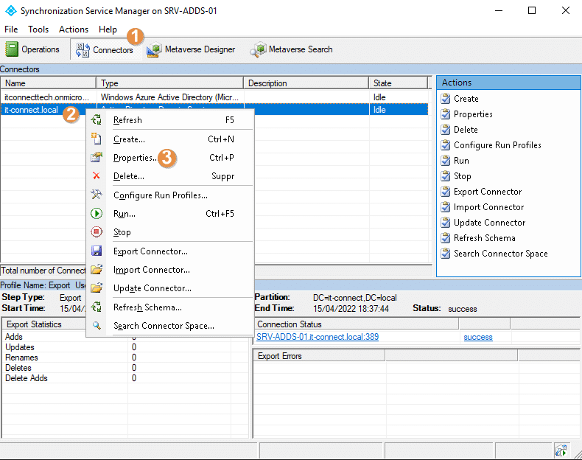Click the success link in Connection Status
The height and width of the screenshot is (460, 582).
tap(478, 337)
